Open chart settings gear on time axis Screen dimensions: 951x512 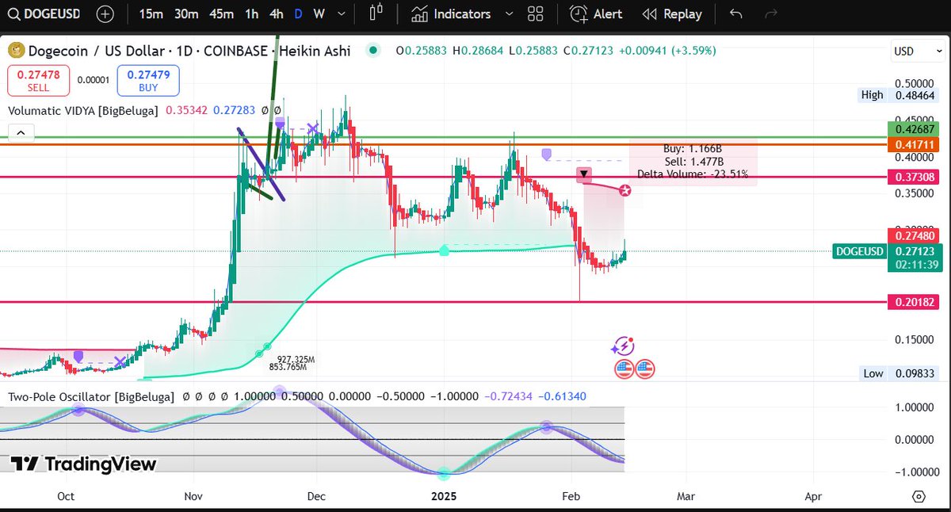click(x=919, y=497)
